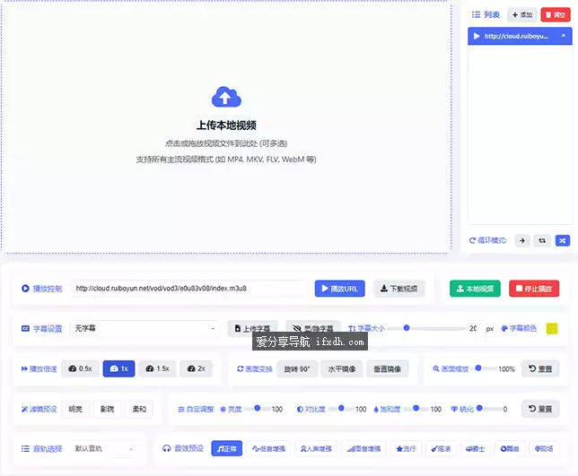578x476 pixels.
Task: Click the cloud upload icon
Action: click(226, 97)
